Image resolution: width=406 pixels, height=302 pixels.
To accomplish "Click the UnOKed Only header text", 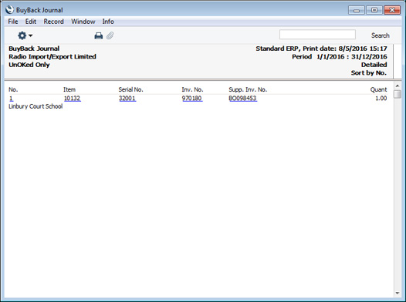I will 29,65.
